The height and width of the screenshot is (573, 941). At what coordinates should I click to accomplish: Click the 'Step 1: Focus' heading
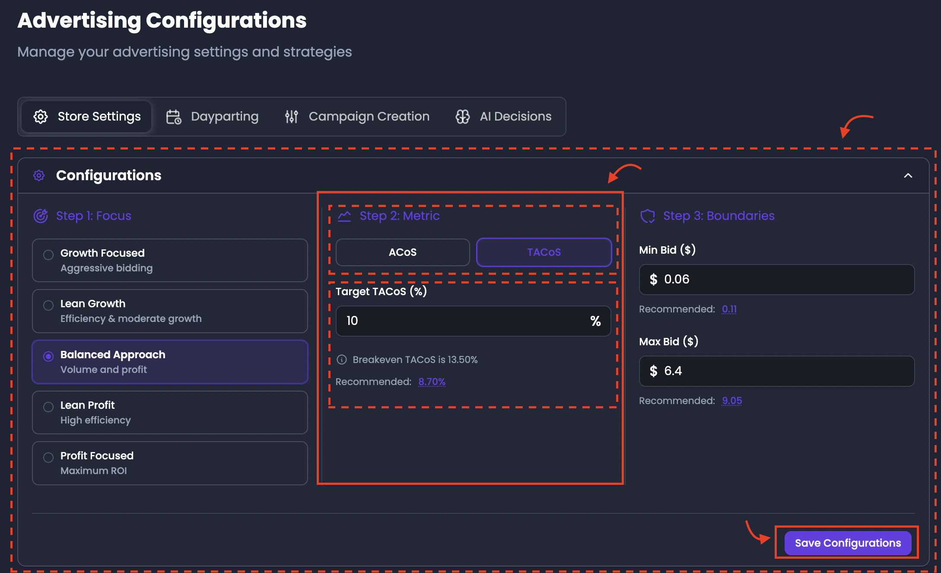tap(94, 216)
